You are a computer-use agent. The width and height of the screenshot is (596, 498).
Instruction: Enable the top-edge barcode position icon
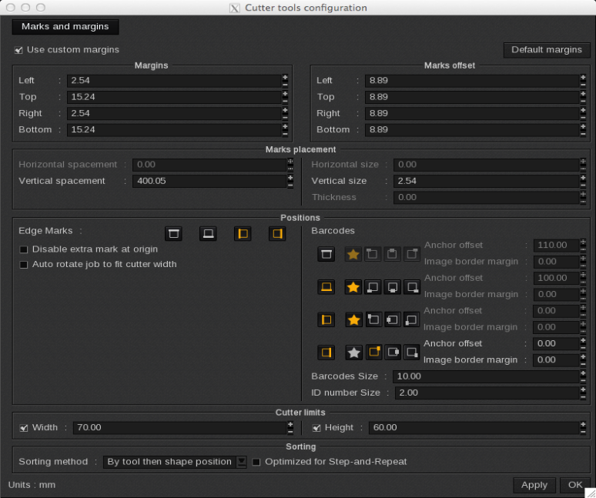coord(326,254)
